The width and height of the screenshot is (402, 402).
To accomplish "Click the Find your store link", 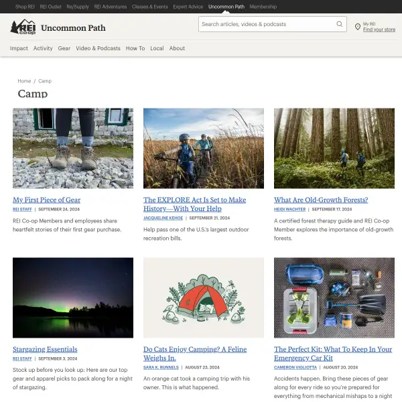I will 379,29.
